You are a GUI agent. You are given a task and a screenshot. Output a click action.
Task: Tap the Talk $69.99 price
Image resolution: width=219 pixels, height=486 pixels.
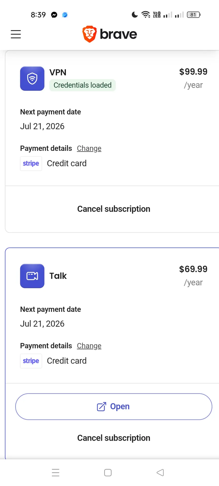(193, 269)
